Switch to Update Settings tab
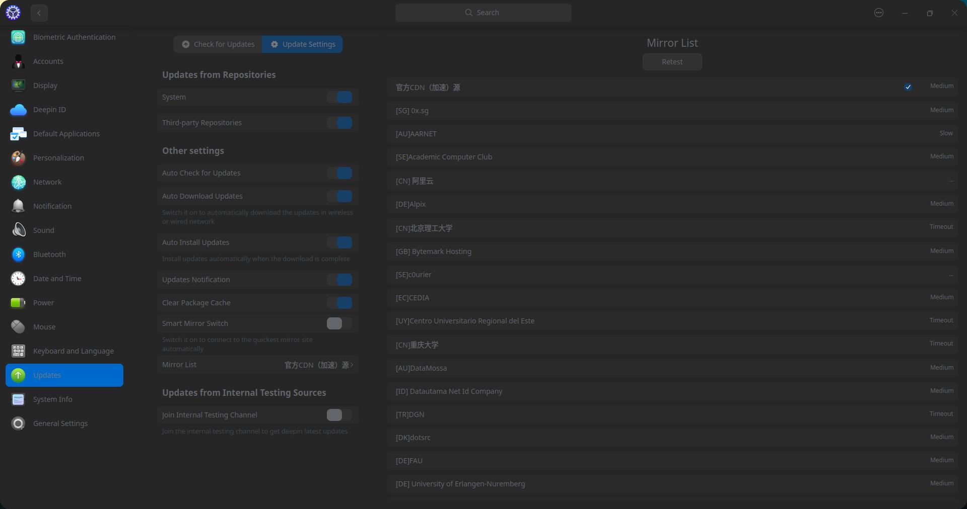Image resolution: width=967 pixels, height=509 pixels. [302, 44]
